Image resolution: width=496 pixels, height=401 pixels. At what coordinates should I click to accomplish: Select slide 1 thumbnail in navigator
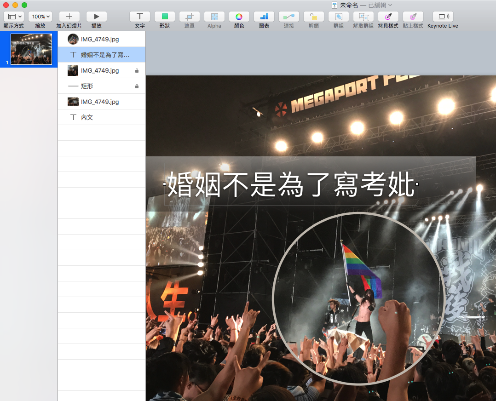31,49
